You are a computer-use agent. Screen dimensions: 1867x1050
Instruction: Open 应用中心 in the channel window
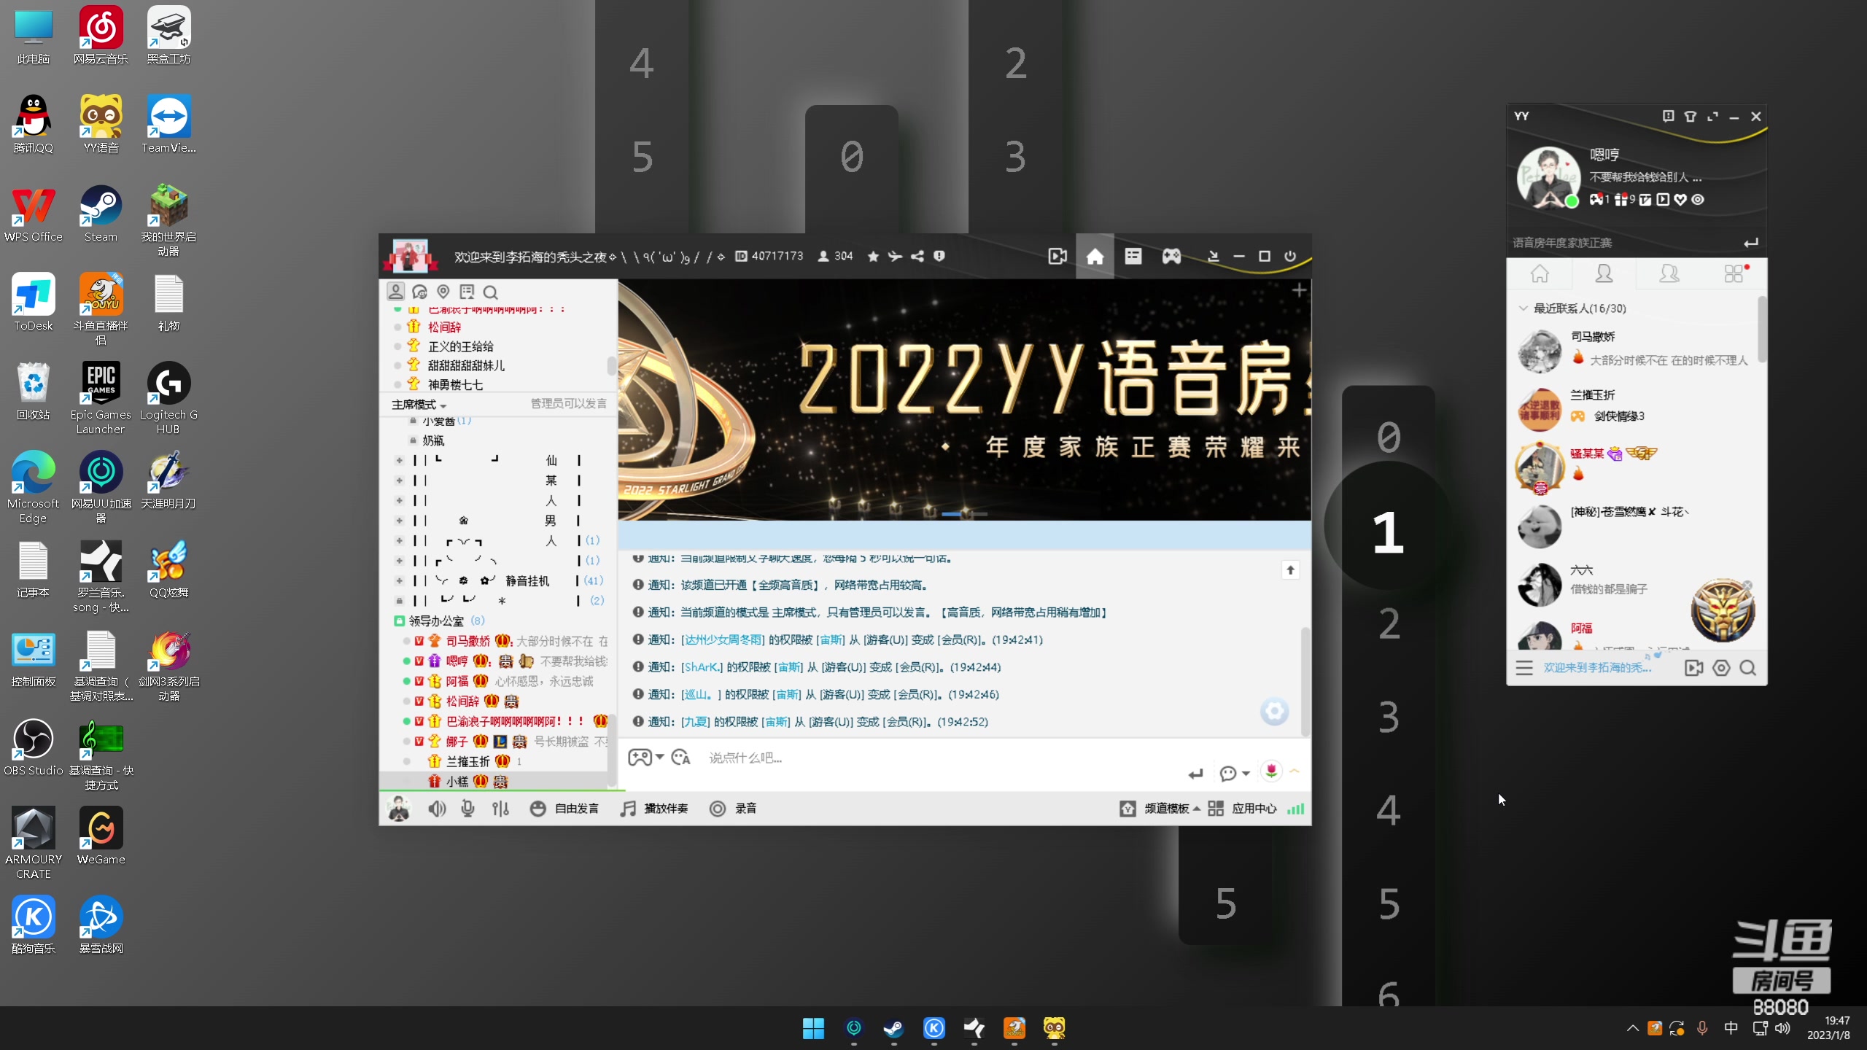(1254, 808)
